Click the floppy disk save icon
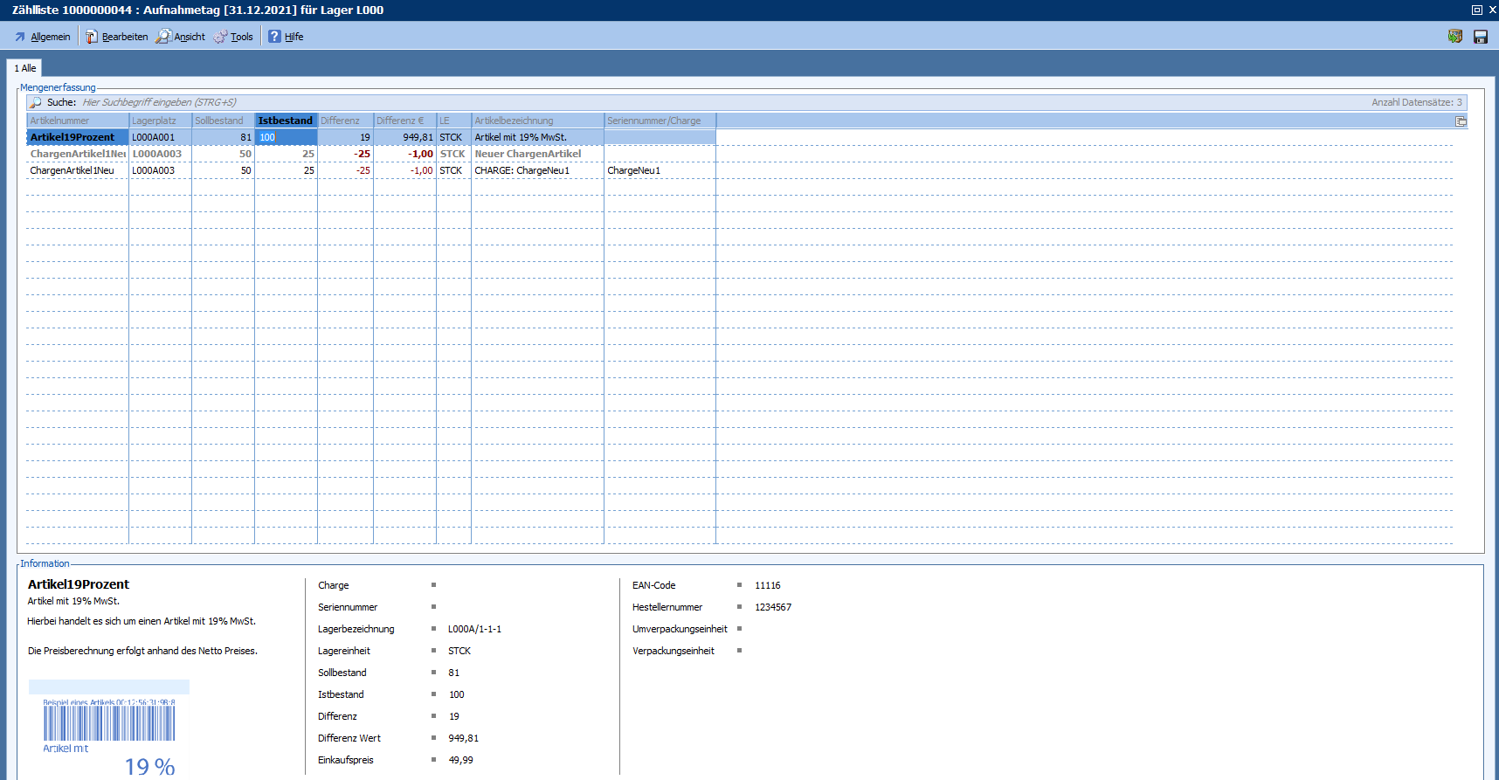 click(1480, 37)
